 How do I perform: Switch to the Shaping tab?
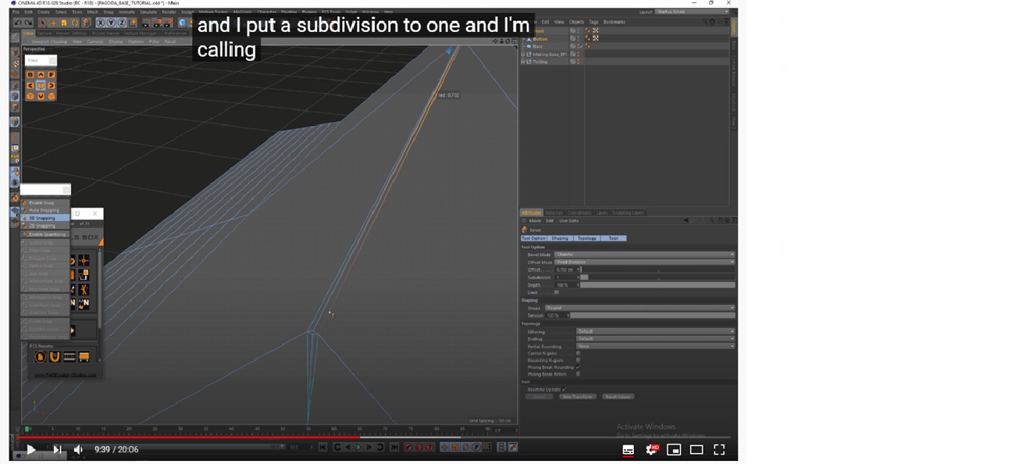coord(560,238)
